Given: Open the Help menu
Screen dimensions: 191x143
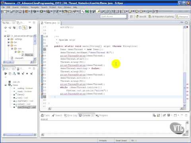Looking at the screenshot, I should click(75, 7).
